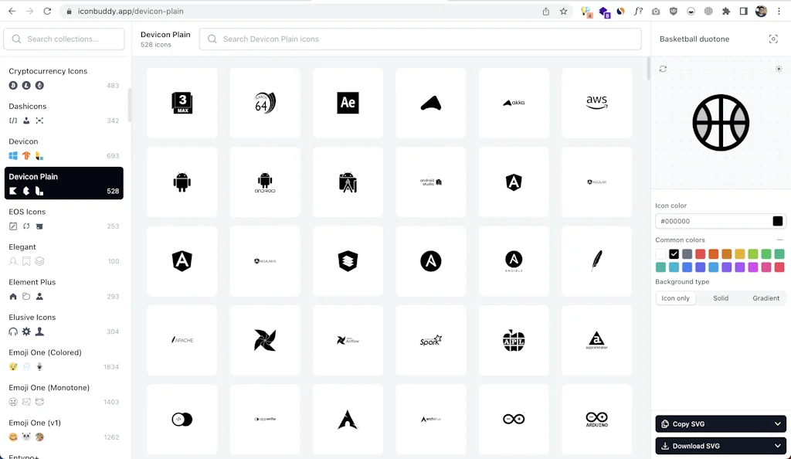Viewport: 791px width, 459px height.
Task: Expand the Download SVG options
Action: point(778,445)
